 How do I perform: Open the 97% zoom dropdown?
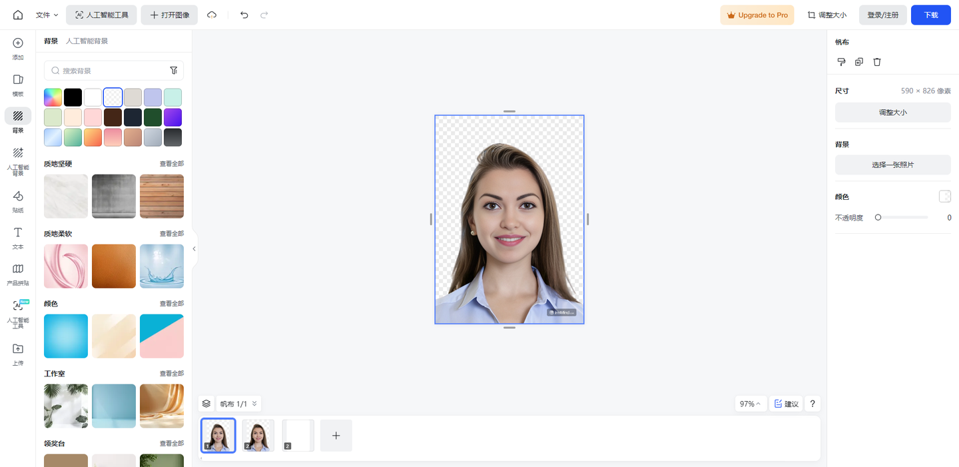750,404
